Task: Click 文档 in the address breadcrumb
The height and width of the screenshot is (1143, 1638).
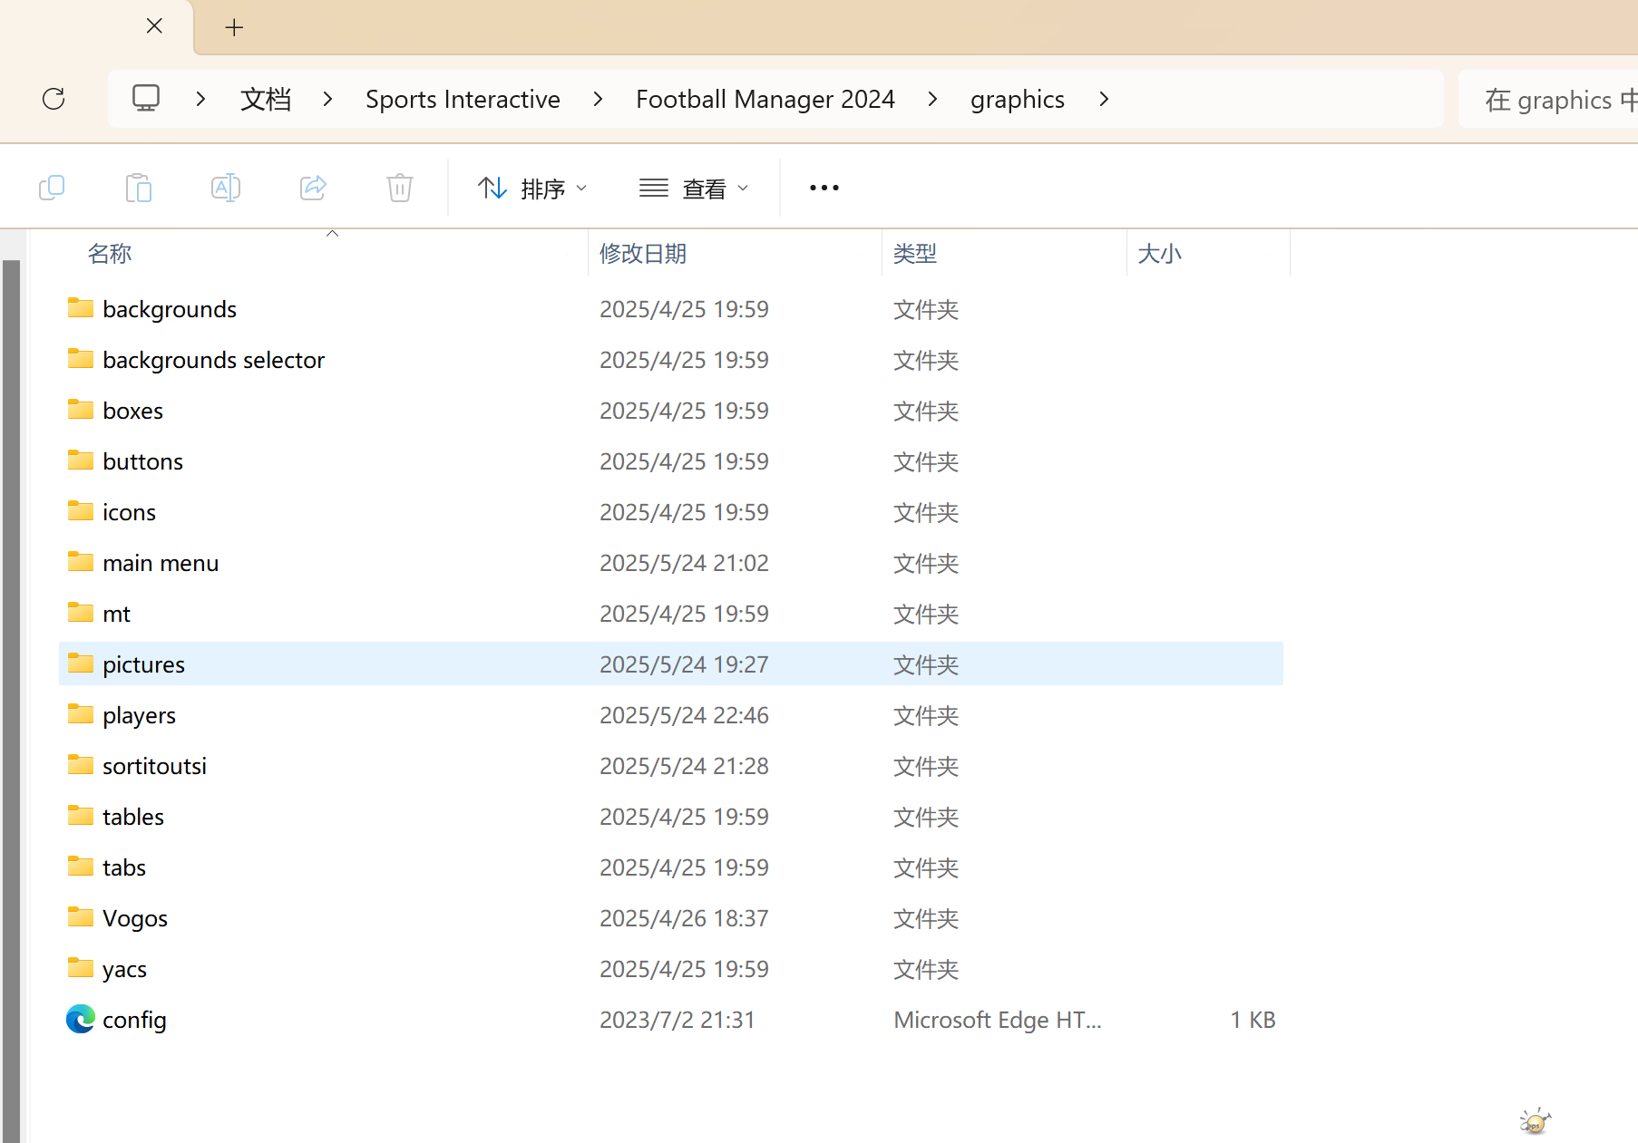Action: tap(266, 99)
